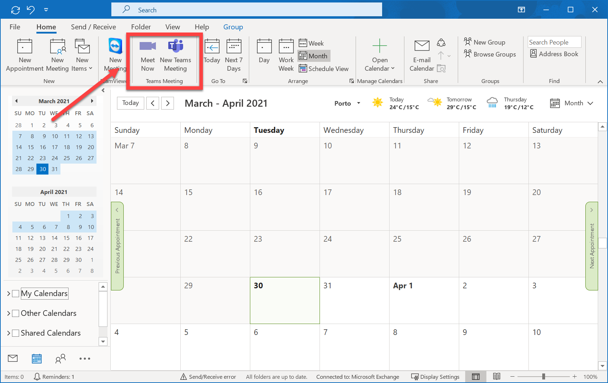The width and height of the screenshot is (608, 383).
Task: Open People view in the bottom navigation
Action: point(60,359)
